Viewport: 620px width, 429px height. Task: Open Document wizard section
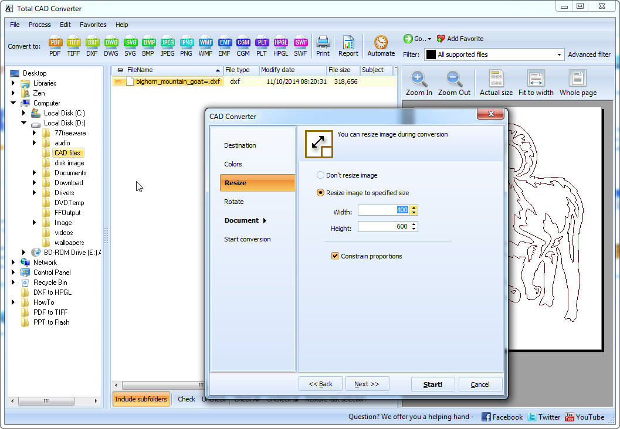coord(245,220)
